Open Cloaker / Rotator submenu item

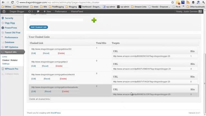[x=10, y=60]
